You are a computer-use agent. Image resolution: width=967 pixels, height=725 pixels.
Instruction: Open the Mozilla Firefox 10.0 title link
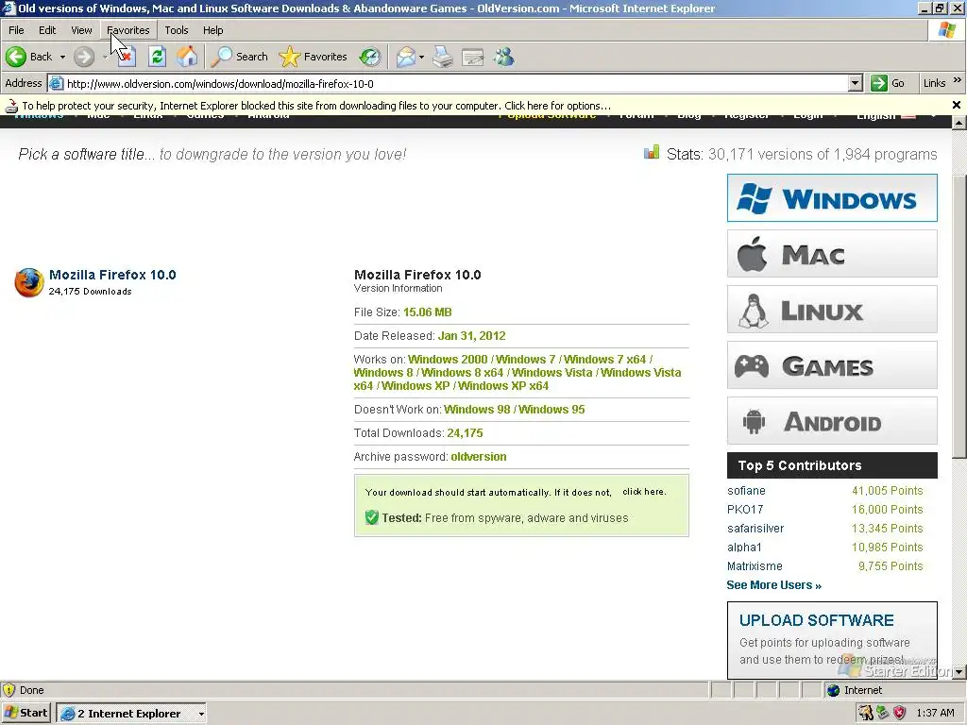click(112, 275)
